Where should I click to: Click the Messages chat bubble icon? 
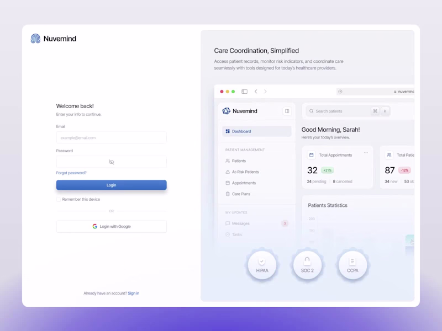coord(228,223)
